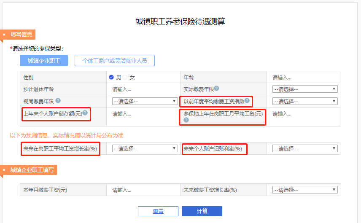Expand the 实际缴费年限 dropdown

pos(305,89)
